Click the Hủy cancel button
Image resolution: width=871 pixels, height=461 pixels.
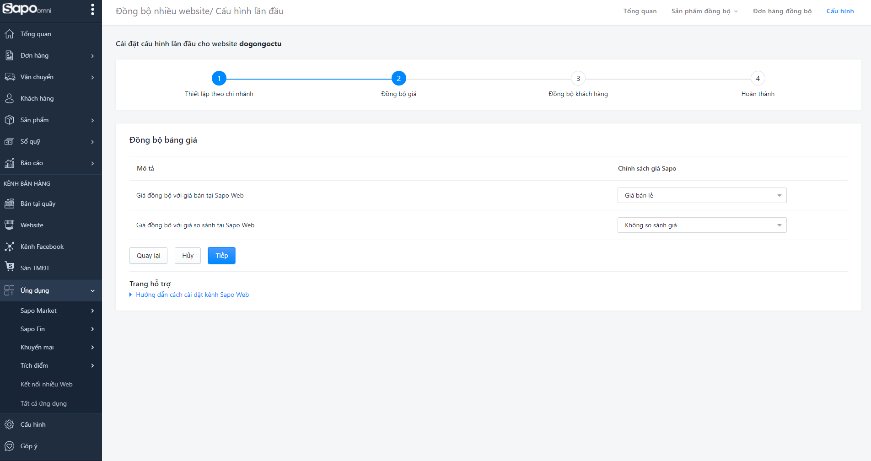pos(188,256)
